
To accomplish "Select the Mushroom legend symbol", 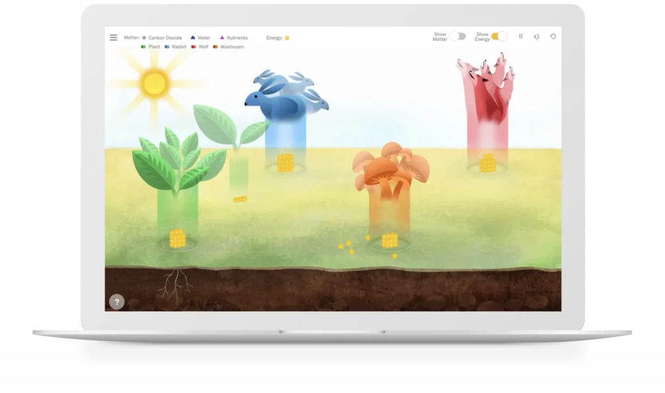I will (214, 47).
